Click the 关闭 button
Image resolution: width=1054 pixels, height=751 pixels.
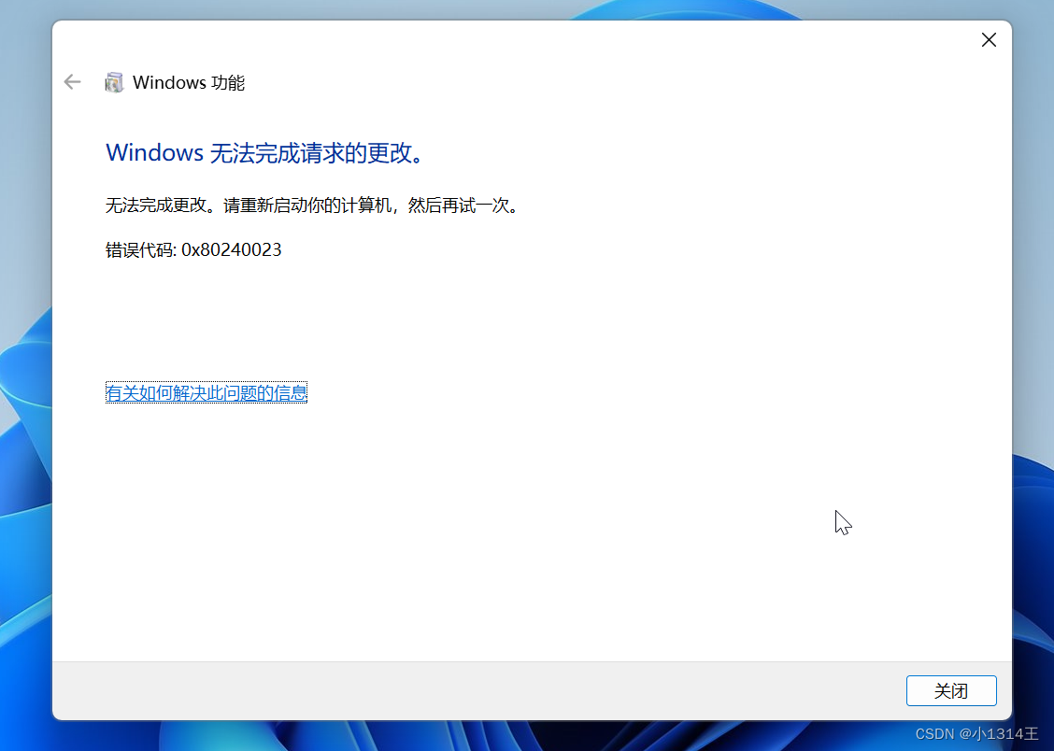coord(951,690)
